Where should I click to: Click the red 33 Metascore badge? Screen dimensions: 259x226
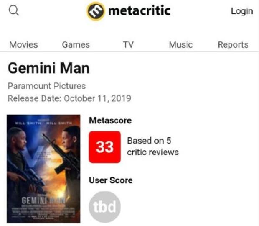[105, 147]
